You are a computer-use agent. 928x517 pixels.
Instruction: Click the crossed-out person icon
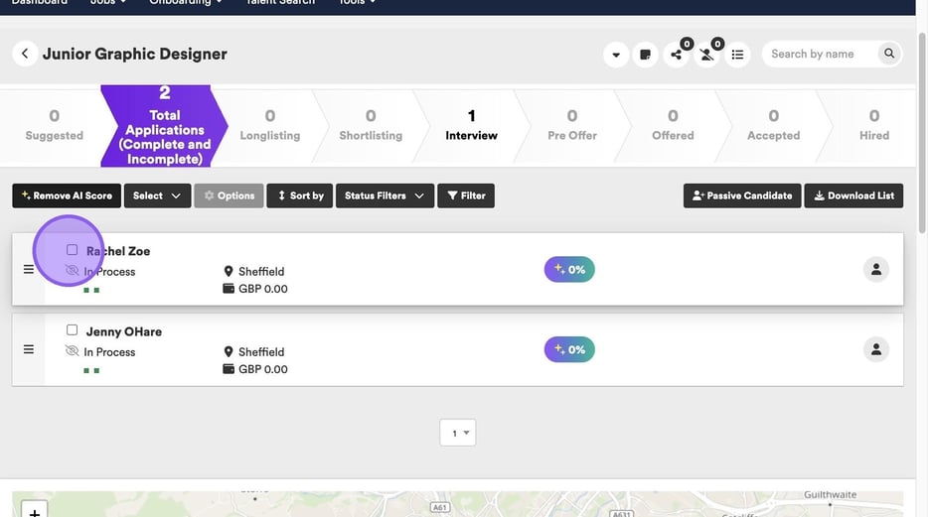[707, 55]
